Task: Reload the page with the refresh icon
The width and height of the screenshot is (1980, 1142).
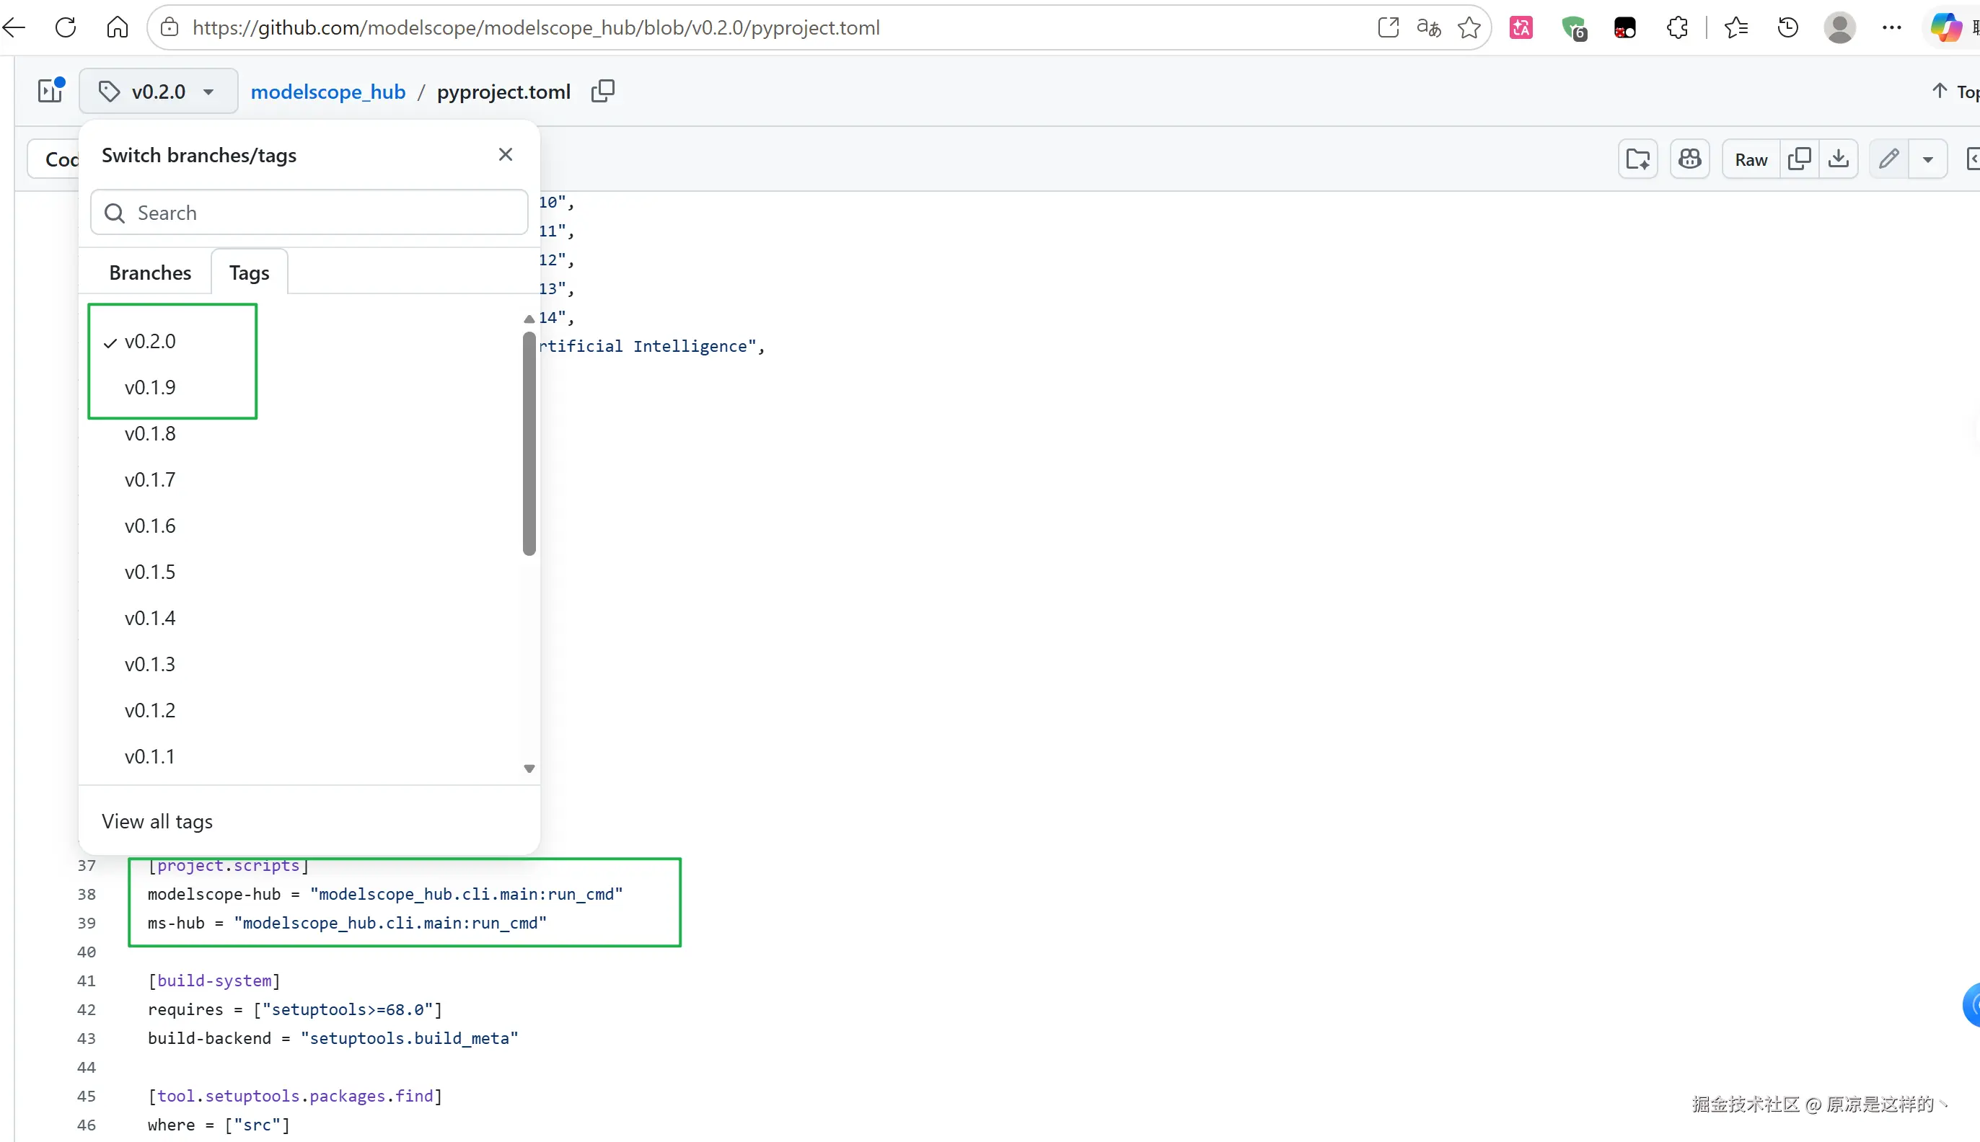Action: [x=66, y=27]
